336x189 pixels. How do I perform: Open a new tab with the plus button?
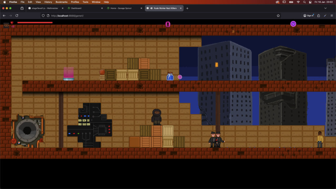pyautogui.click(x=187, y=8)
